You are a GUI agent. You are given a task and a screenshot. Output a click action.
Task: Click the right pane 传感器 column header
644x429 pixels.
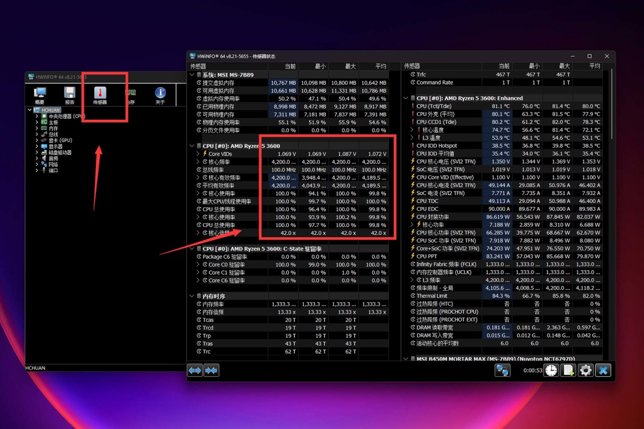click(x=442, y=66)
